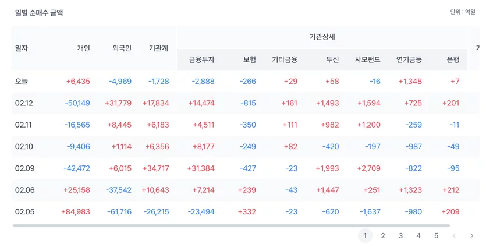The image size is (486, 247).
Task: Click 외국인 value -4,969 for 오늘
Action: (120, 82)
